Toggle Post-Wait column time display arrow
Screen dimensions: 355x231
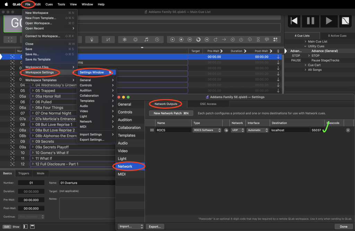point(271,51)
